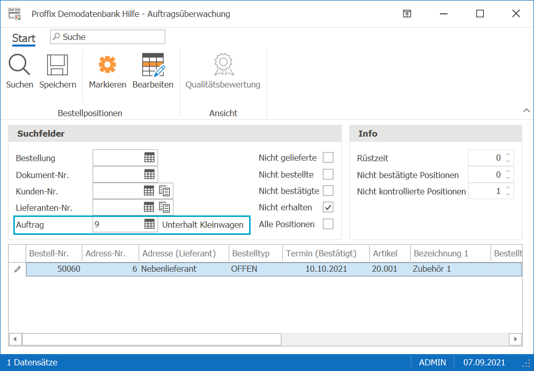Sort by Bestell-Nr. column header
The height and width of the screenshot is (371, 534).
coord(54,253)
